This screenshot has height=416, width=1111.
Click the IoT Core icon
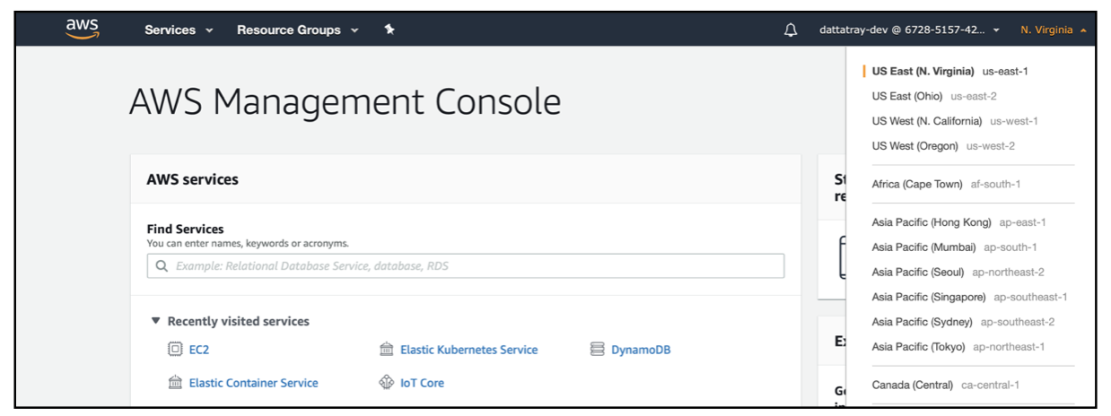(x=387, y=383)
